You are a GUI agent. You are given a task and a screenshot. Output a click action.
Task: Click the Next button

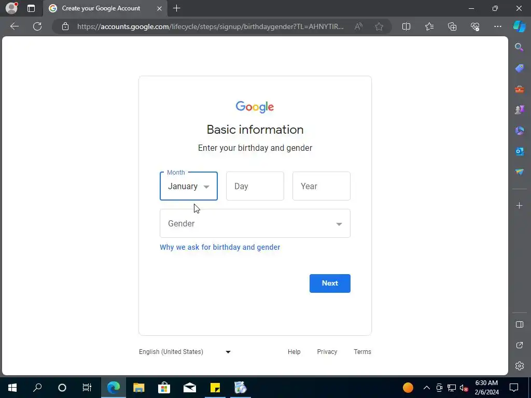pyautogui.click(x=330, y=283)
